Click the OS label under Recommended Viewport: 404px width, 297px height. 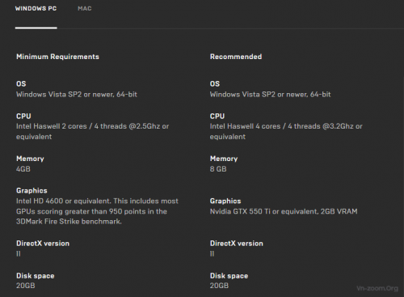215,84
